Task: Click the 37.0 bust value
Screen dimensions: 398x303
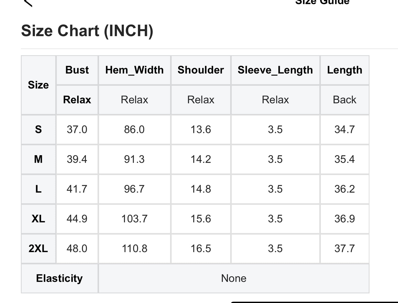Action: click(x=77, y=129)
